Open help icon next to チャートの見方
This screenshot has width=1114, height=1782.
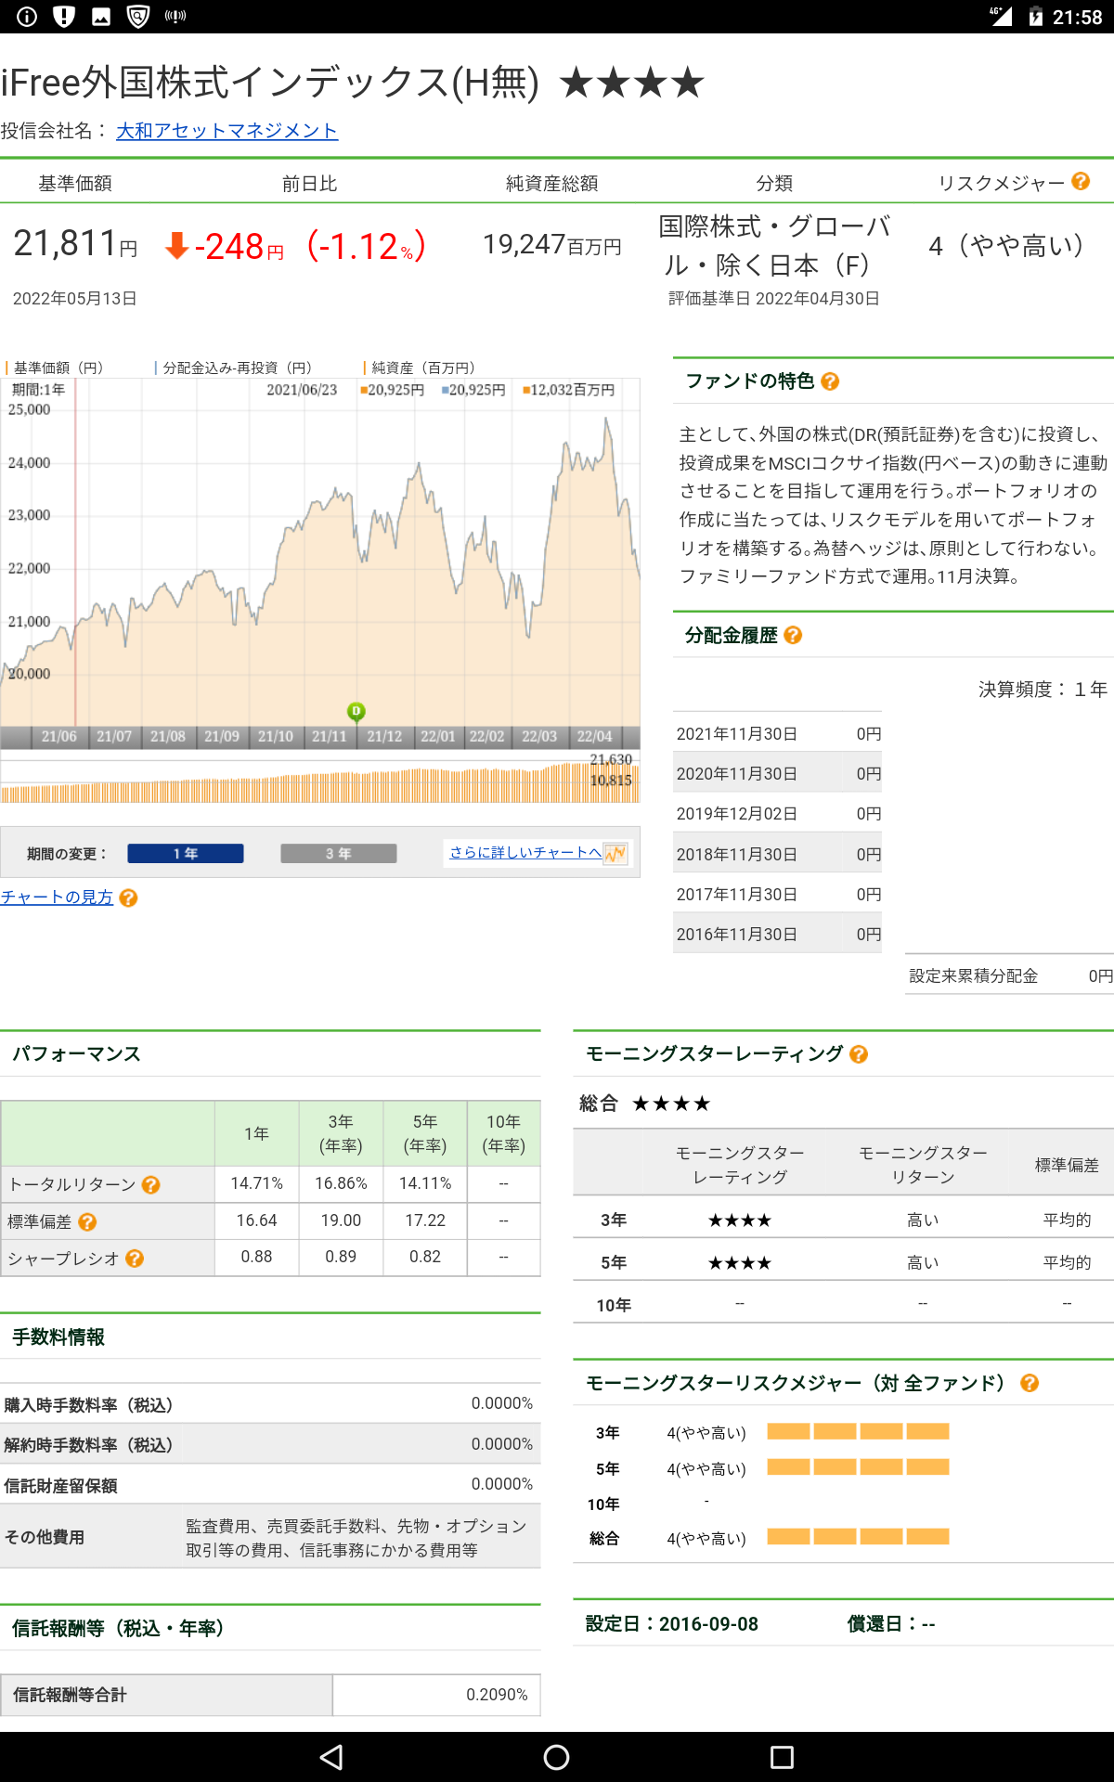click(129, 897)
